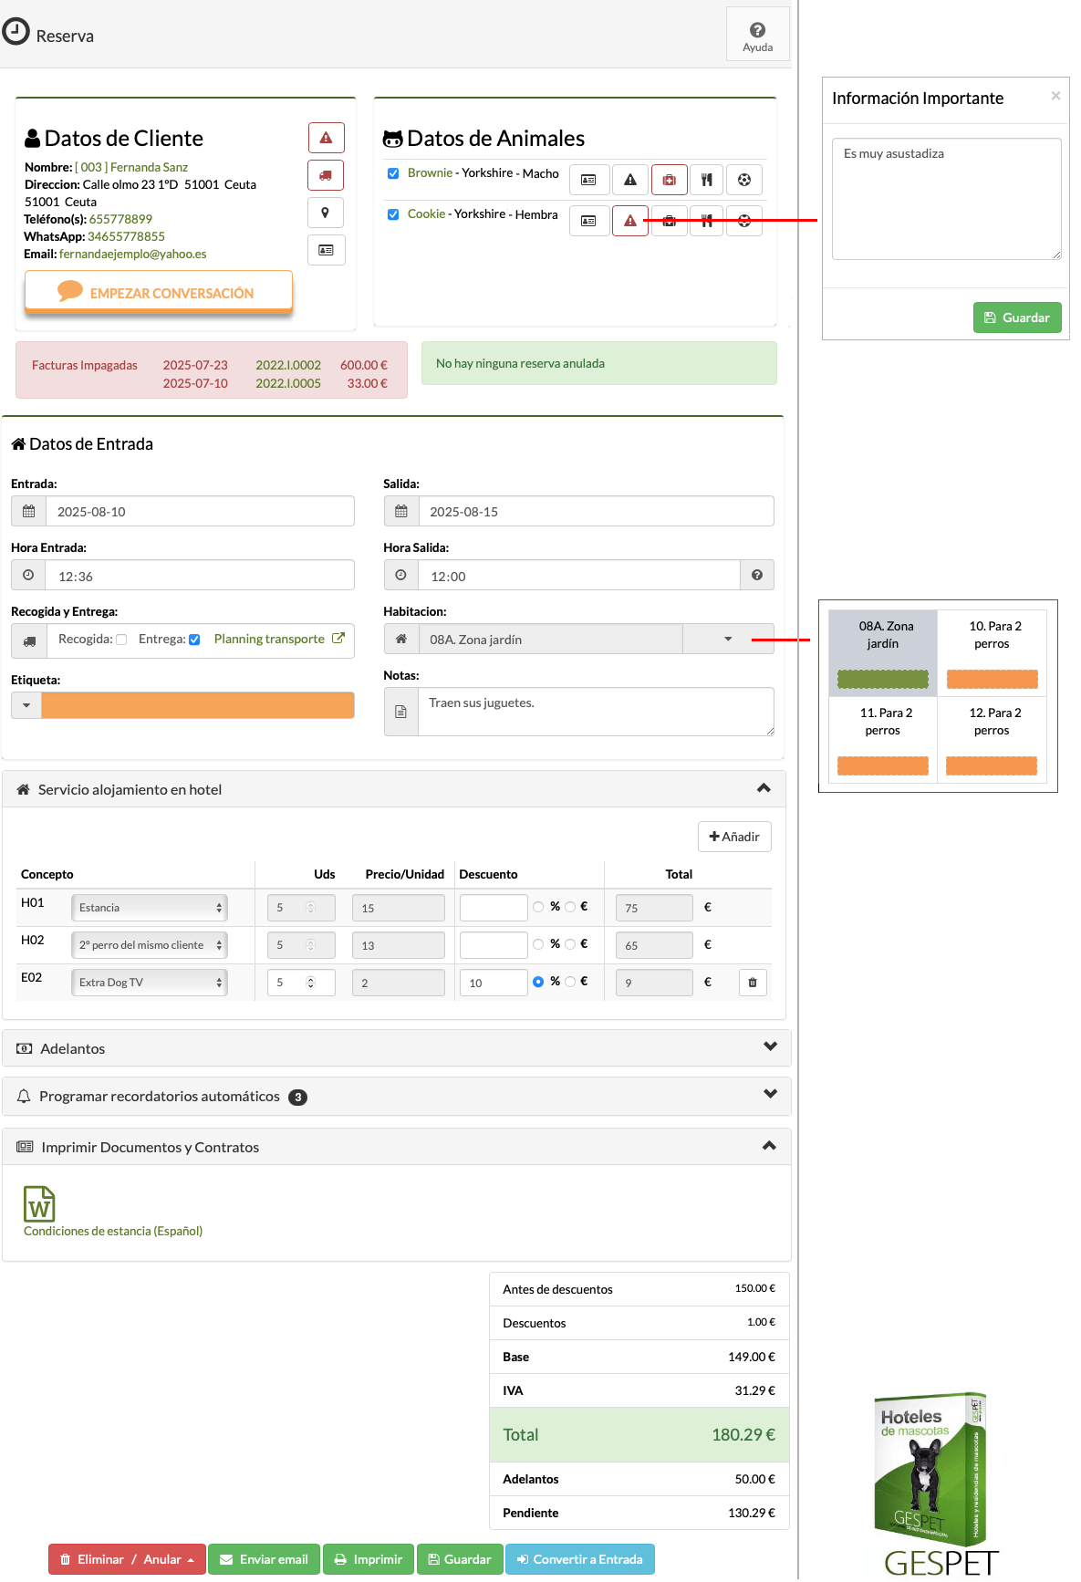Enable the Recogida checkbox
Screen dimensions: 1081x1582
(121, 640)
